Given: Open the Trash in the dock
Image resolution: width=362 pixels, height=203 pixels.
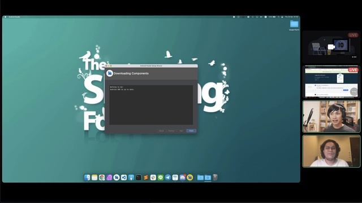Looking at the screenshot, I should pos(215,178).
